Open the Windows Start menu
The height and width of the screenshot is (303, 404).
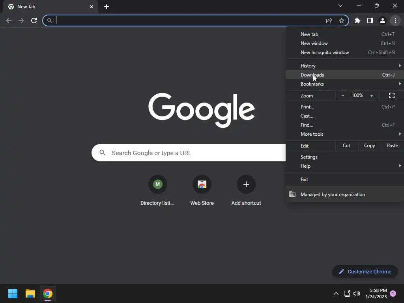(13, 294)
